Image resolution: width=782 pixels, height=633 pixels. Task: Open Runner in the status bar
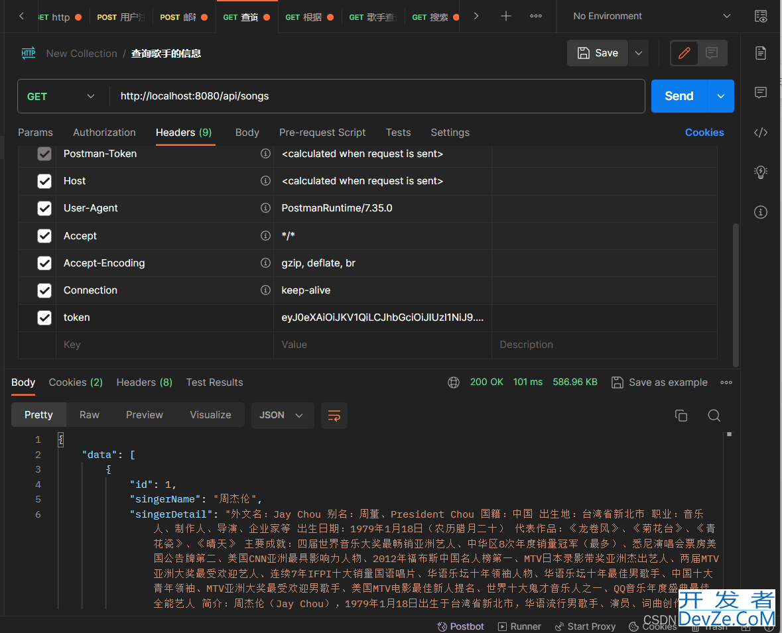click(519, 626)
